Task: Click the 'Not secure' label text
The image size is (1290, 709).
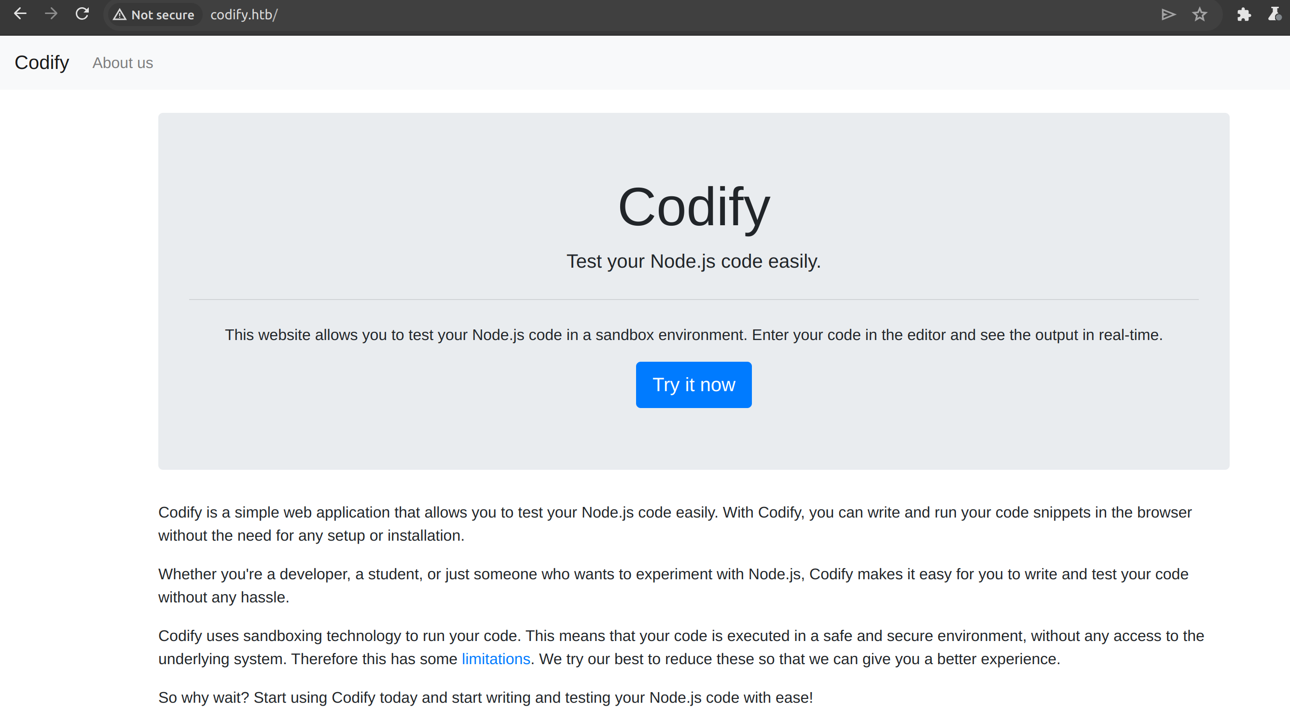Action: point(163,15)
